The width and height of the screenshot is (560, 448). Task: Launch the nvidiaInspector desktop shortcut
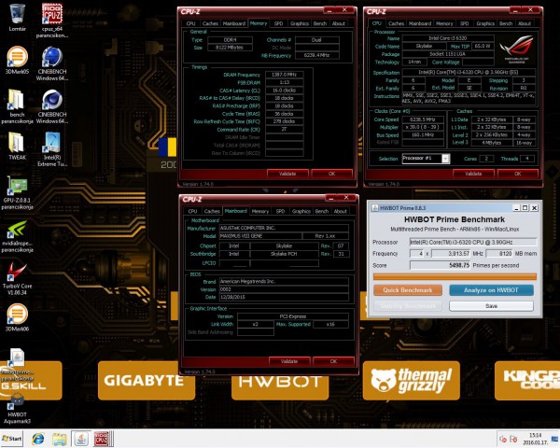17,236
